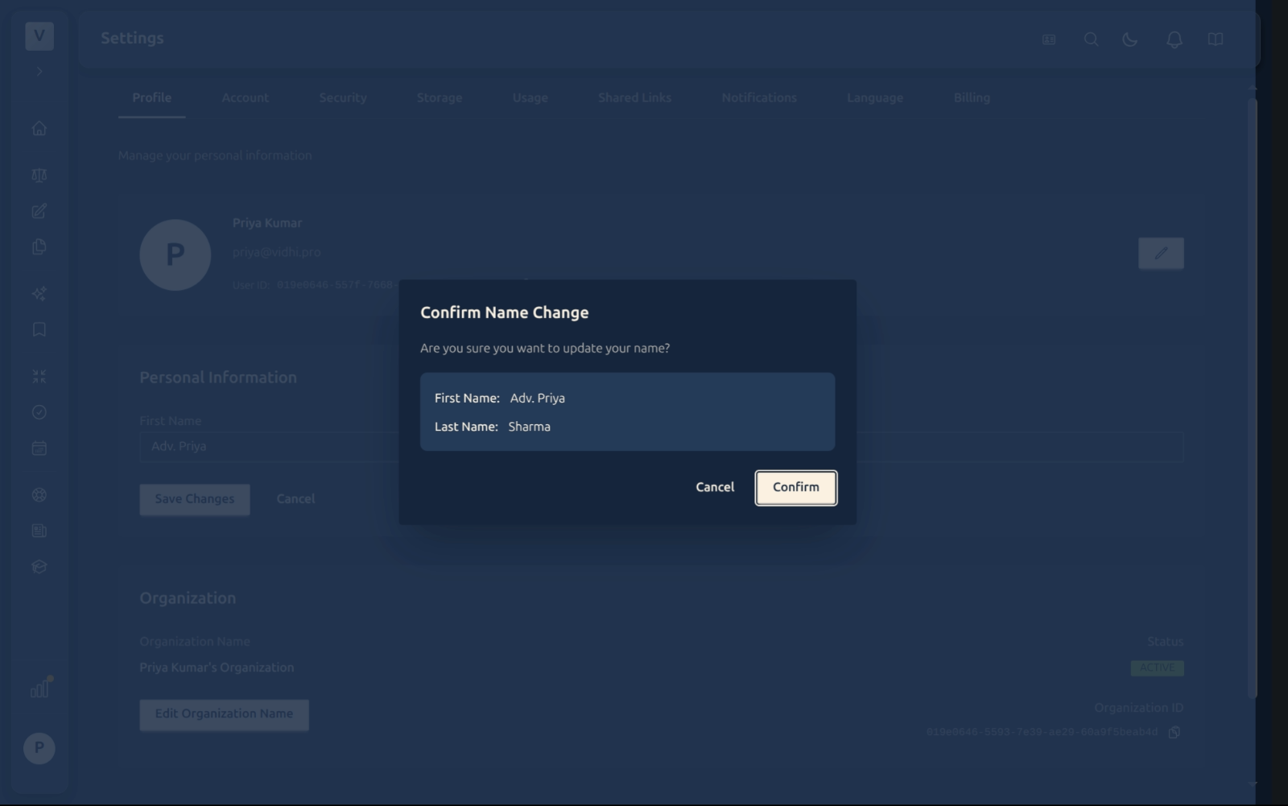Screen dimensions: 1288x806
Task: Open the bookmark sidebar icon
Action: point(39,329)
